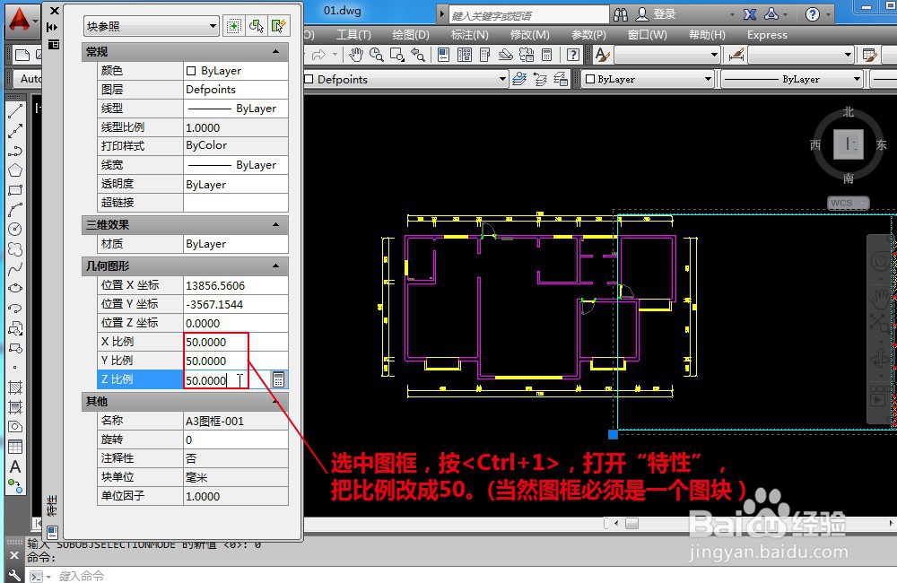The image size is (897, 583).
Task: Select the Construction line tool
Action: pos(15,131)
